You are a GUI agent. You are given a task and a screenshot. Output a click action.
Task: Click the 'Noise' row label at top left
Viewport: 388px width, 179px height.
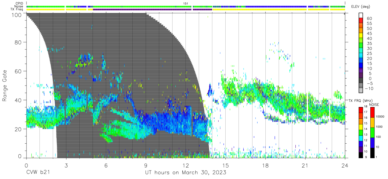pyautogui.click(x=19, y=6)
